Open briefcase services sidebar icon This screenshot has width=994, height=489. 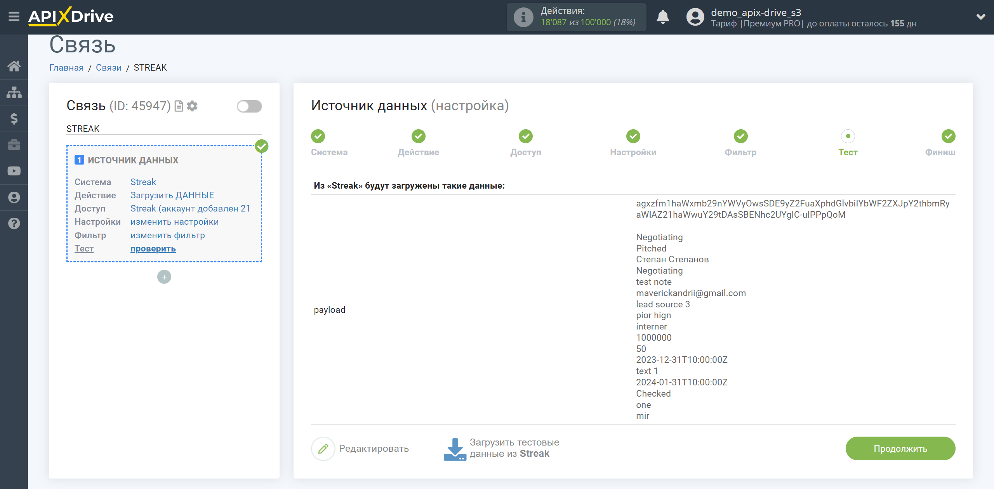[14, 145]
